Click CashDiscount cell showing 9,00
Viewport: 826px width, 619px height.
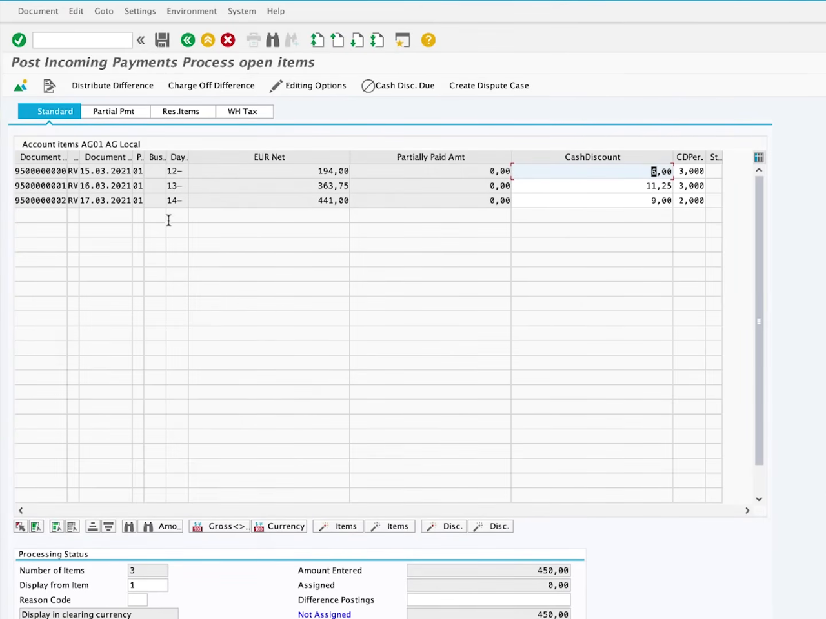592,201
